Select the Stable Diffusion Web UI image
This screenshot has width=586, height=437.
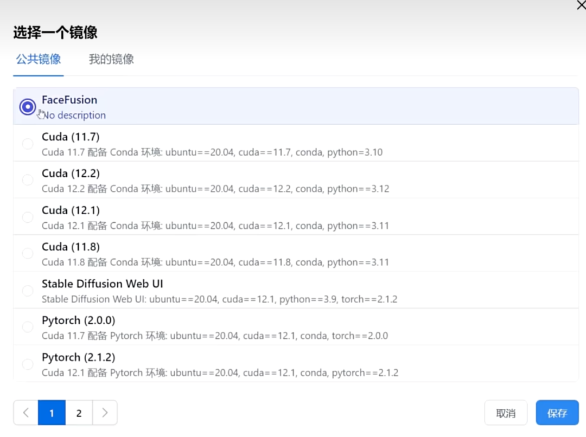point(28,291)
